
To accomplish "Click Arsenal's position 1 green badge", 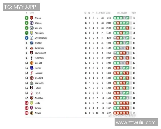I will 27,18.
